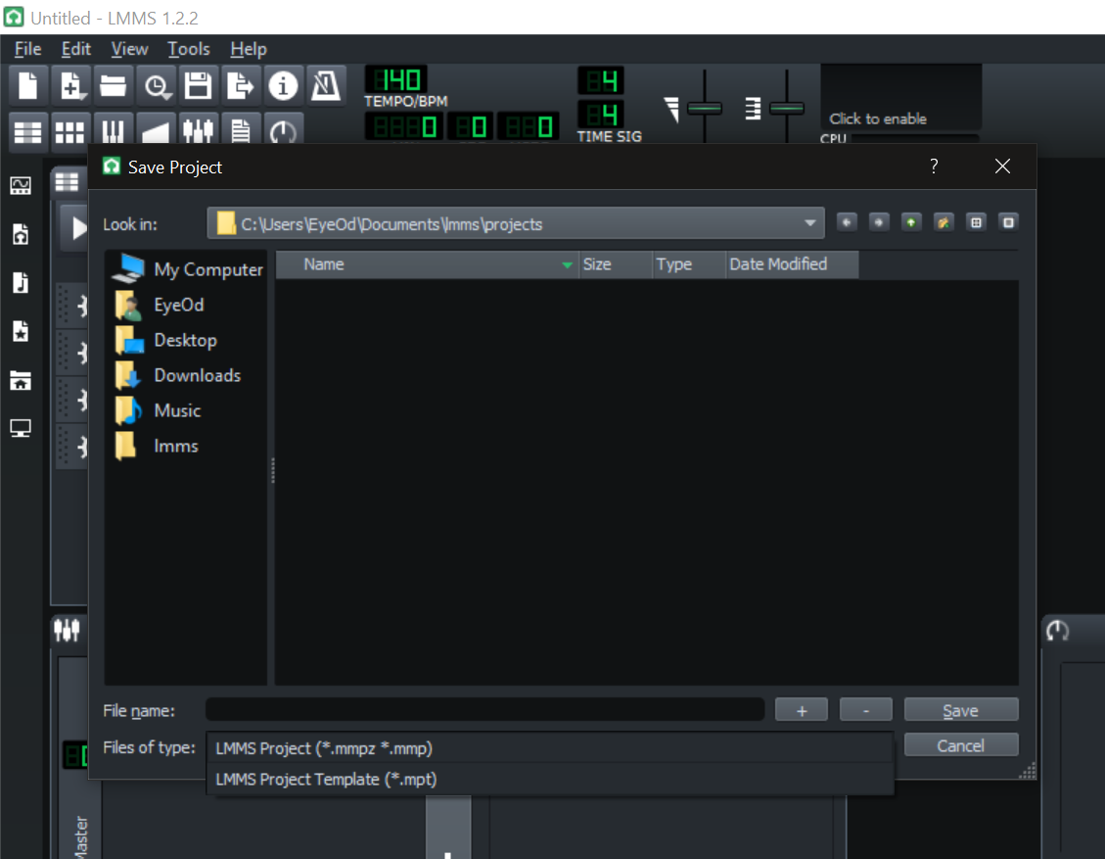1105x859 pixels.
Task: Open the File menu
Action: 28,49
